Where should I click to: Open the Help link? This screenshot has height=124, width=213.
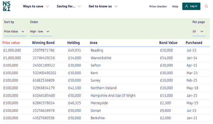[175, 6]
